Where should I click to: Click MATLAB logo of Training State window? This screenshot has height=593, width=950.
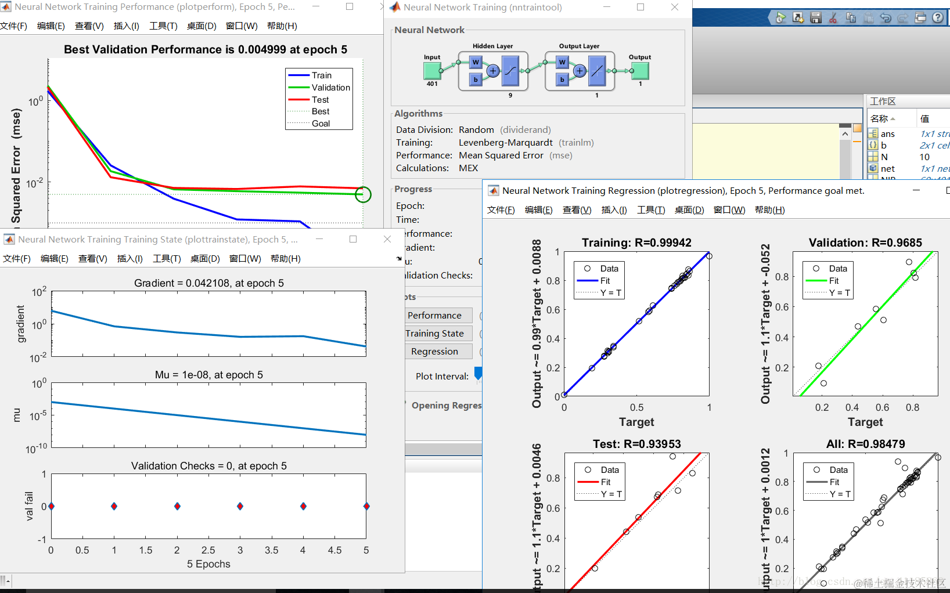(x=9, y=239)
